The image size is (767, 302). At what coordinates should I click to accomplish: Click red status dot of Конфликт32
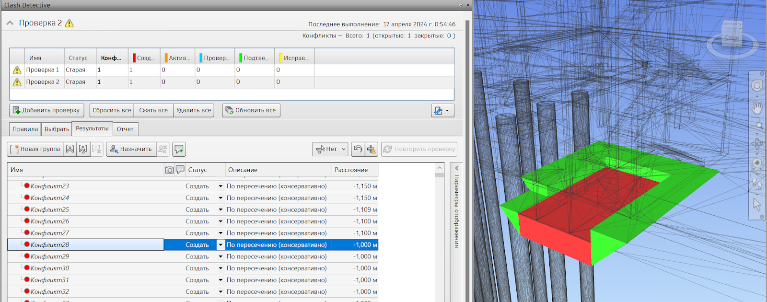(27, 291)
